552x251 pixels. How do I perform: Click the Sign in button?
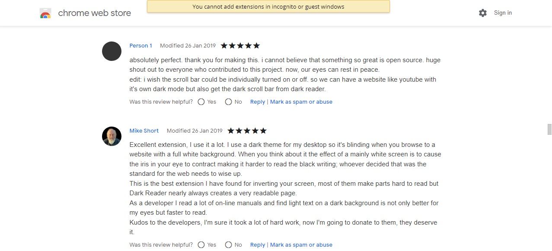click(x=502, y=13)
